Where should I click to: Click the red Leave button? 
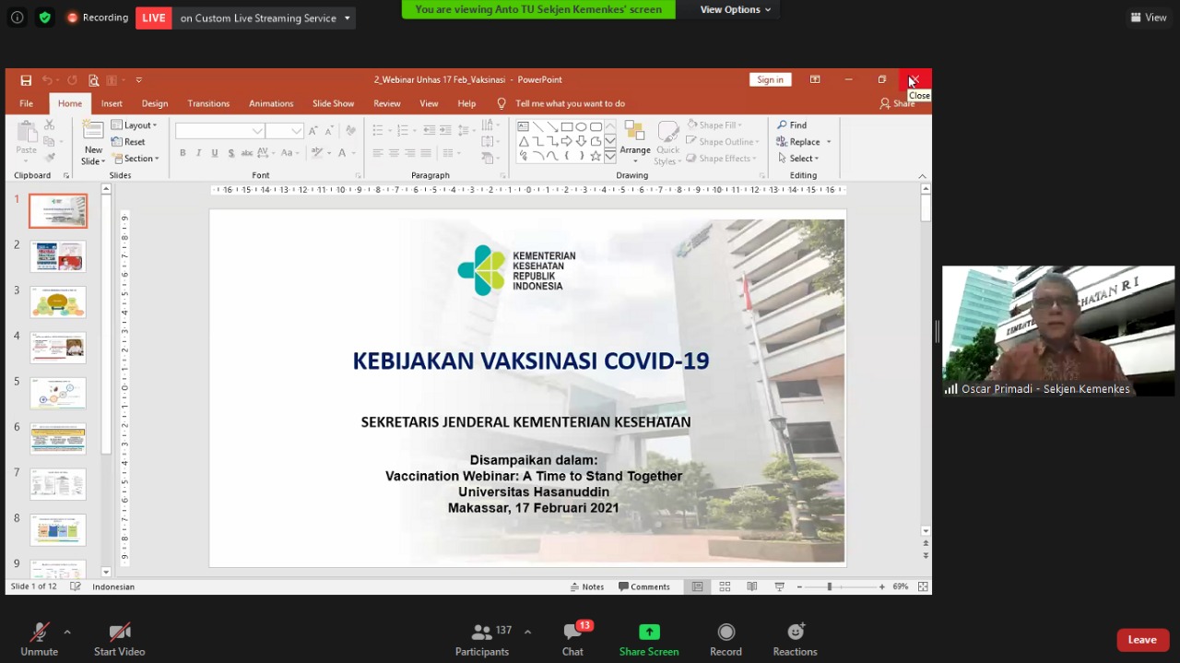coord(1141,640)
